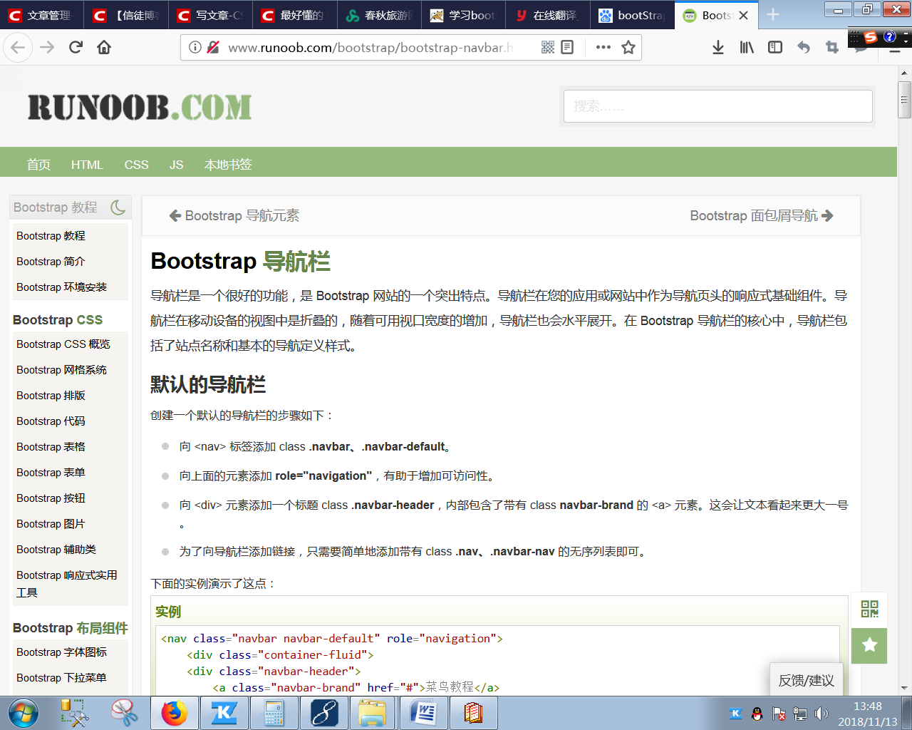Show the floating QR code button

pos(869,610)
